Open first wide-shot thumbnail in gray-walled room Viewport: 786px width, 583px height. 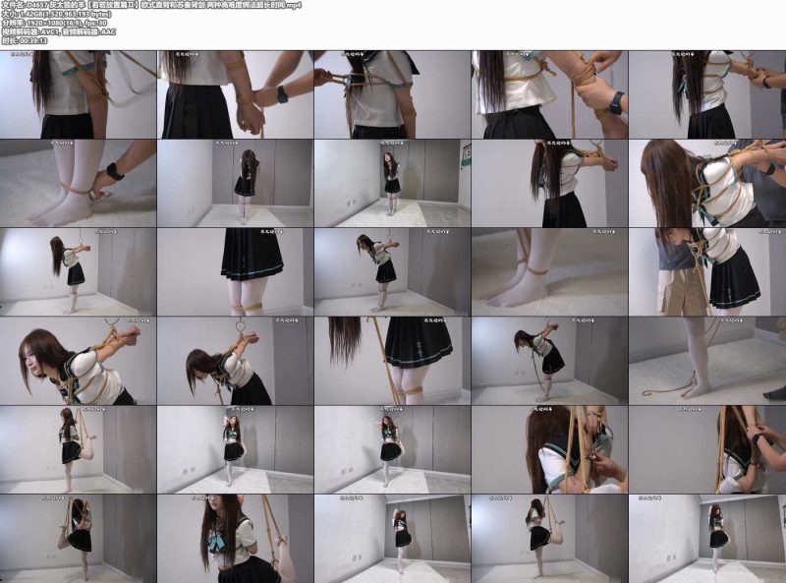235,183
